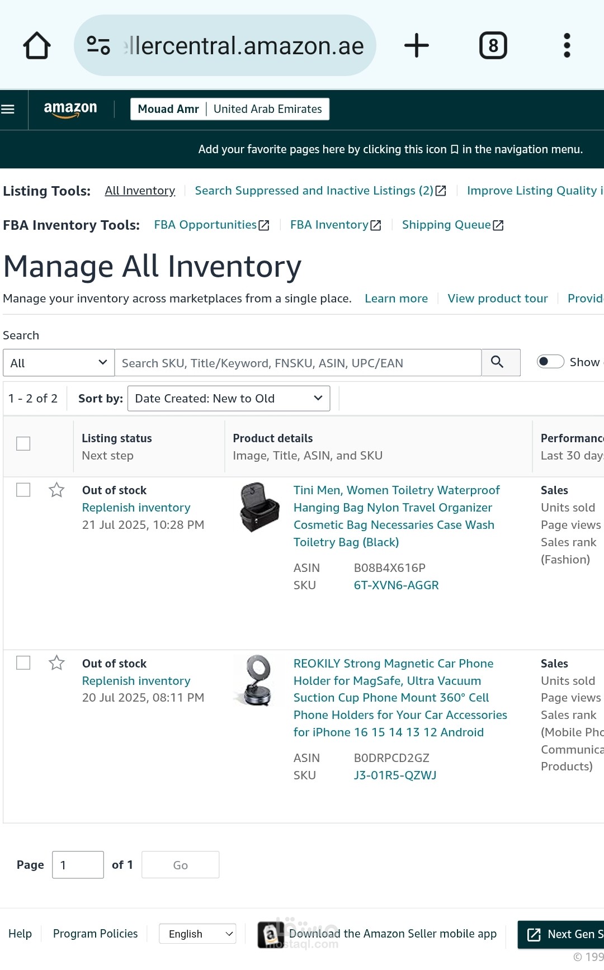
Task: Go to All Inventory listing tool
Action: point(140,191)
